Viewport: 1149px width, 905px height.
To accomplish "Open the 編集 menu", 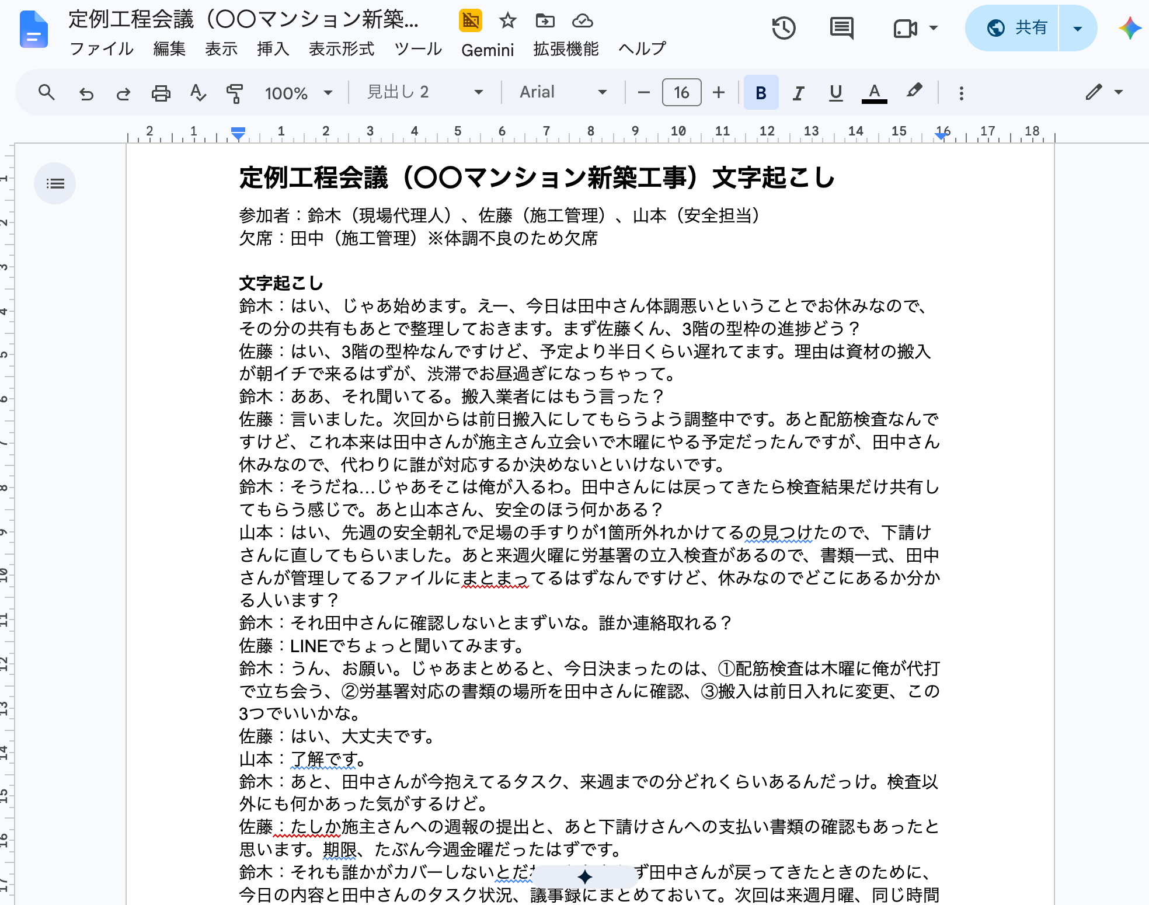I will [169, 49].
